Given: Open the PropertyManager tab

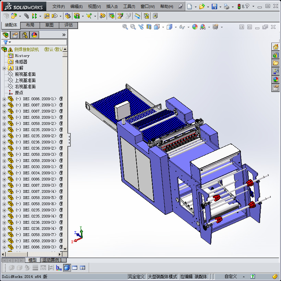Looking at the screenshot, I should point(15,35).
